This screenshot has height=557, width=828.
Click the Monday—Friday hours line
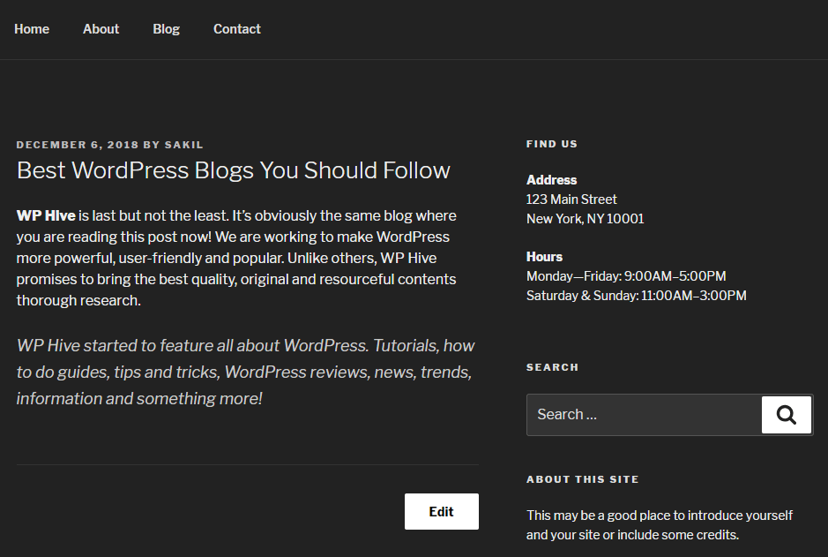[x=626, y=276]
